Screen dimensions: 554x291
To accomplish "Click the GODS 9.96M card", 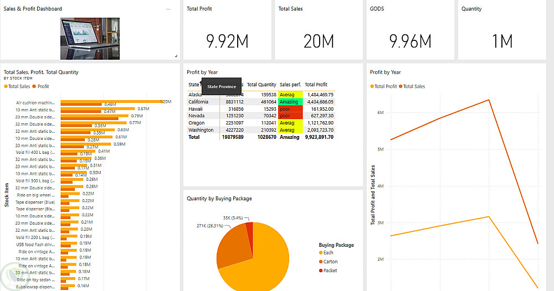I will (x=410, y=30).
